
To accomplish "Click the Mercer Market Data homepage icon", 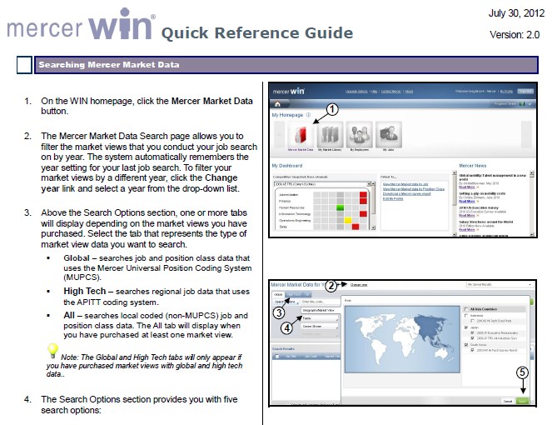I will pyautogui.click(x=301, y=135).
